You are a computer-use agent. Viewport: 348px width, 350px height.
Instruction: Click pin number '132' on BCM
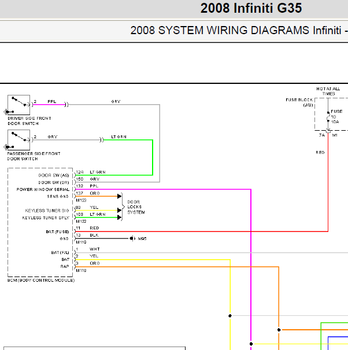tap(80, 186)
